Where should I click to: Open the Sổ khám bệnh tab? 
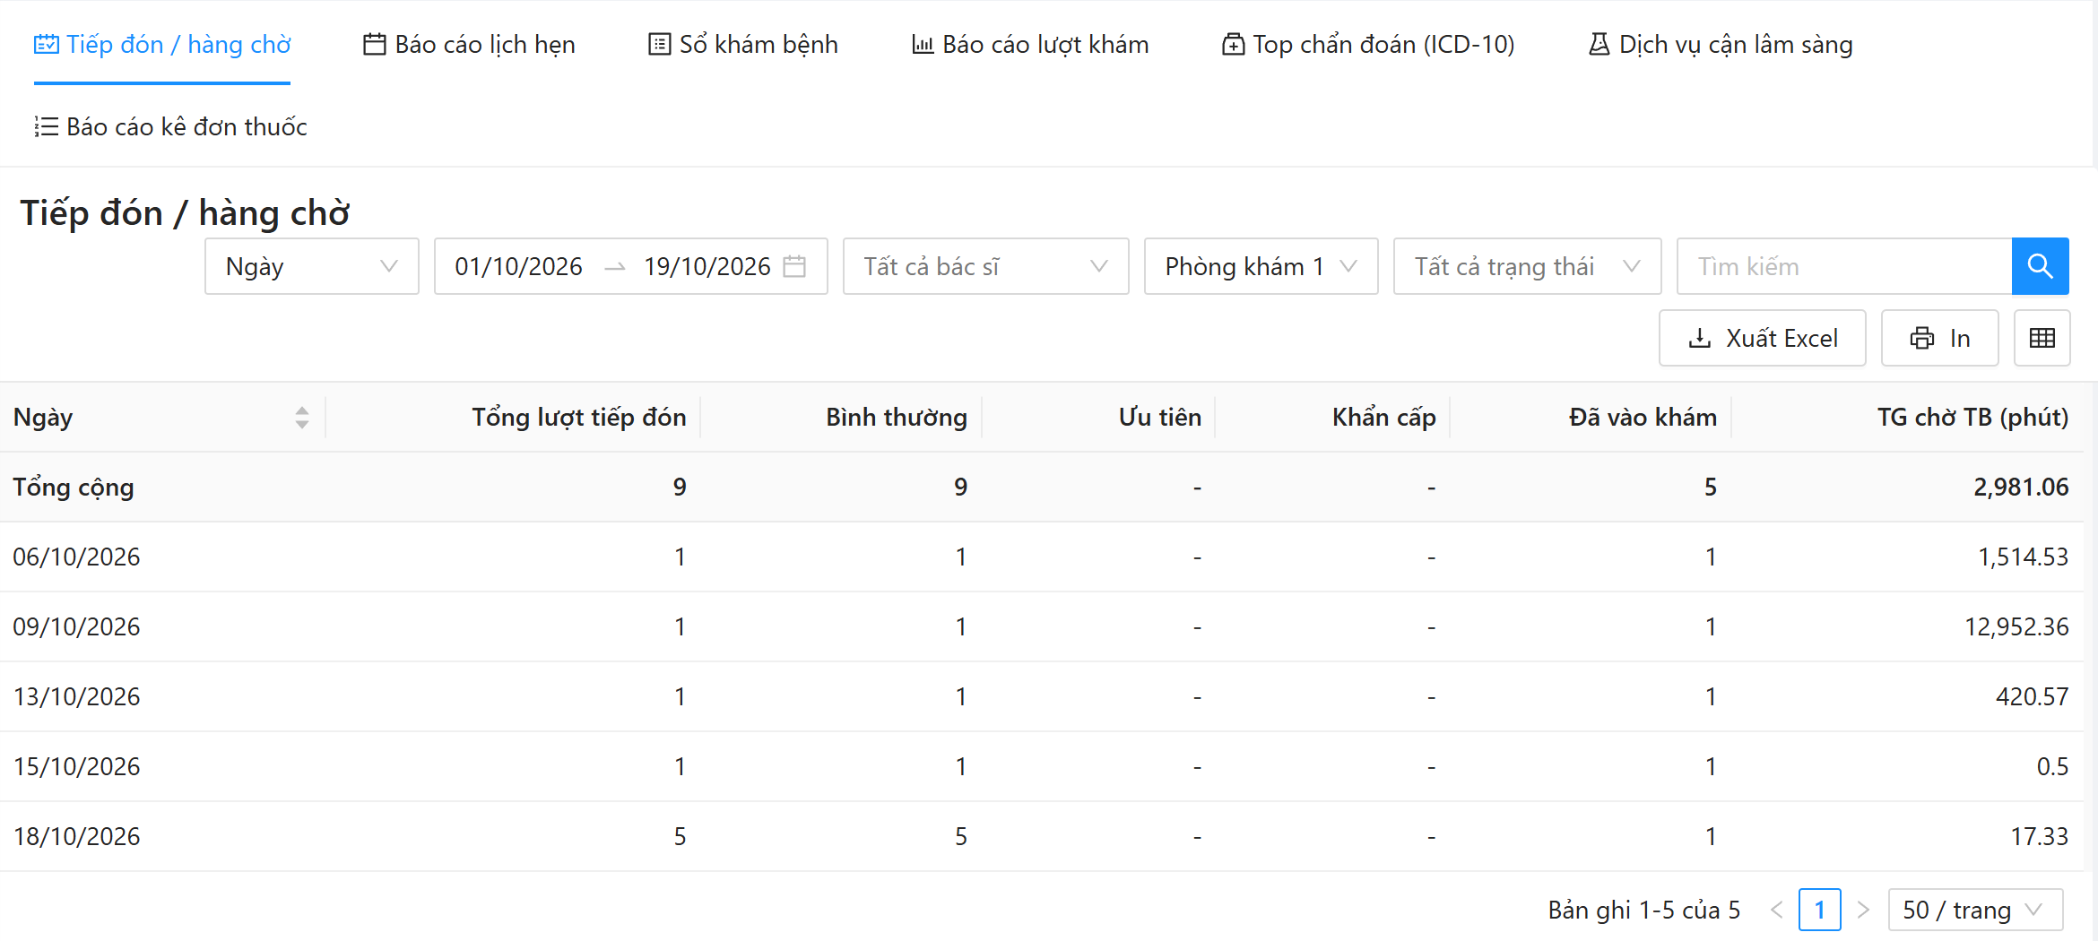tap(743, 44)
